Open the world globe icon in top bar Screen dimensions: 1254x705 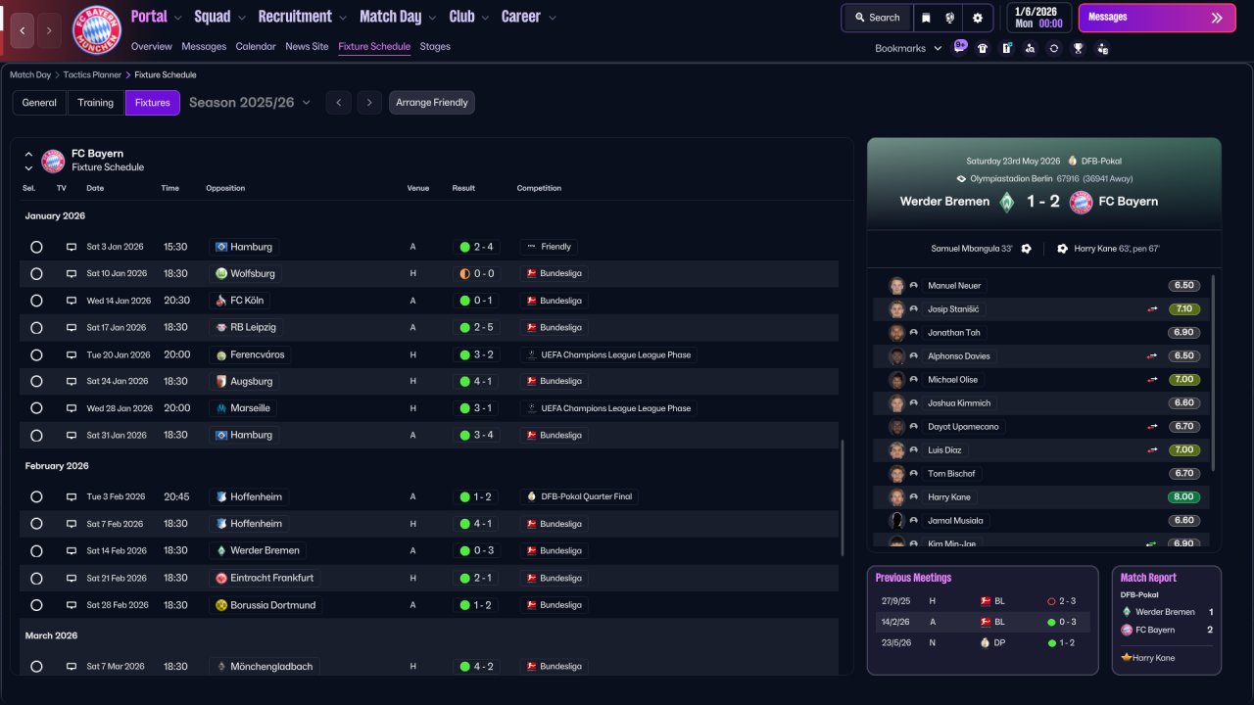pos(949,18)
